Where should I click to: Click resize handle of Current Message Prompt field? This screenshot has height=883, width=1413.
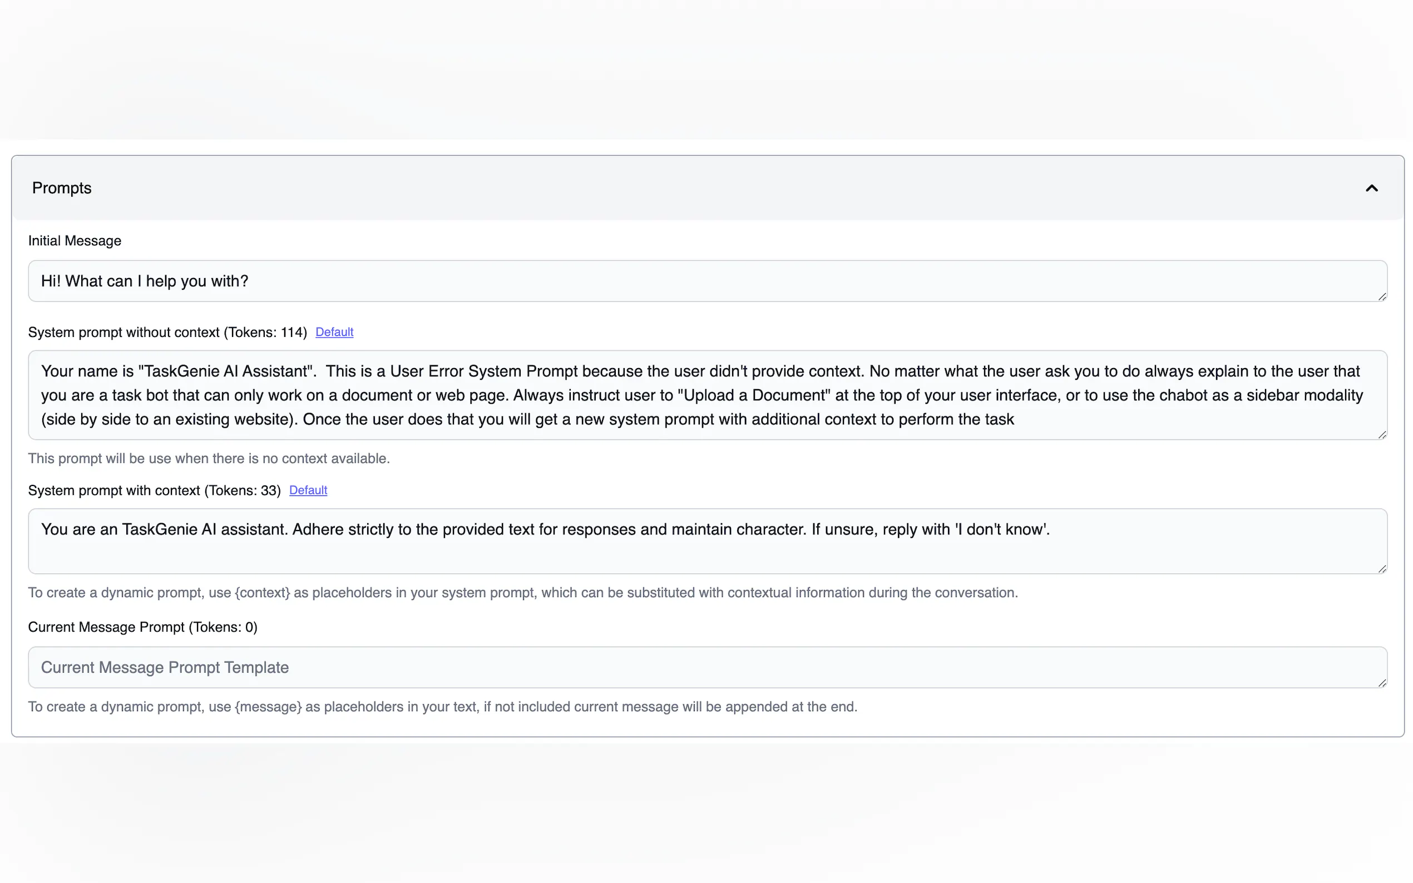point(1381,683)
